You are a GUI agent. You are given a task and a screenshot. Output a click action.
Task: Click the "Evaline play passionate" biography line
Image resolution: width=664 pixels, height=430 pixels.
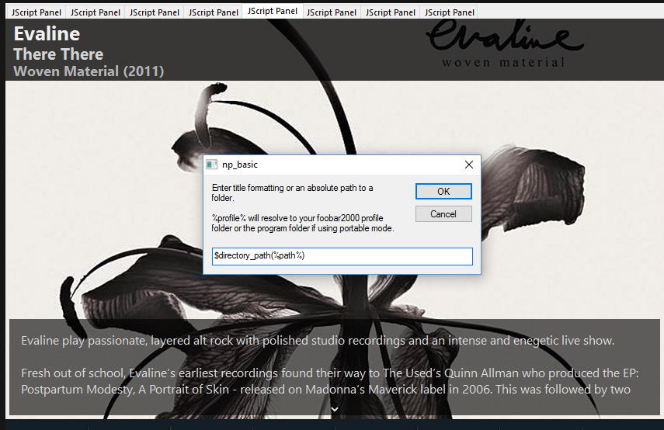tap(318, 341)
